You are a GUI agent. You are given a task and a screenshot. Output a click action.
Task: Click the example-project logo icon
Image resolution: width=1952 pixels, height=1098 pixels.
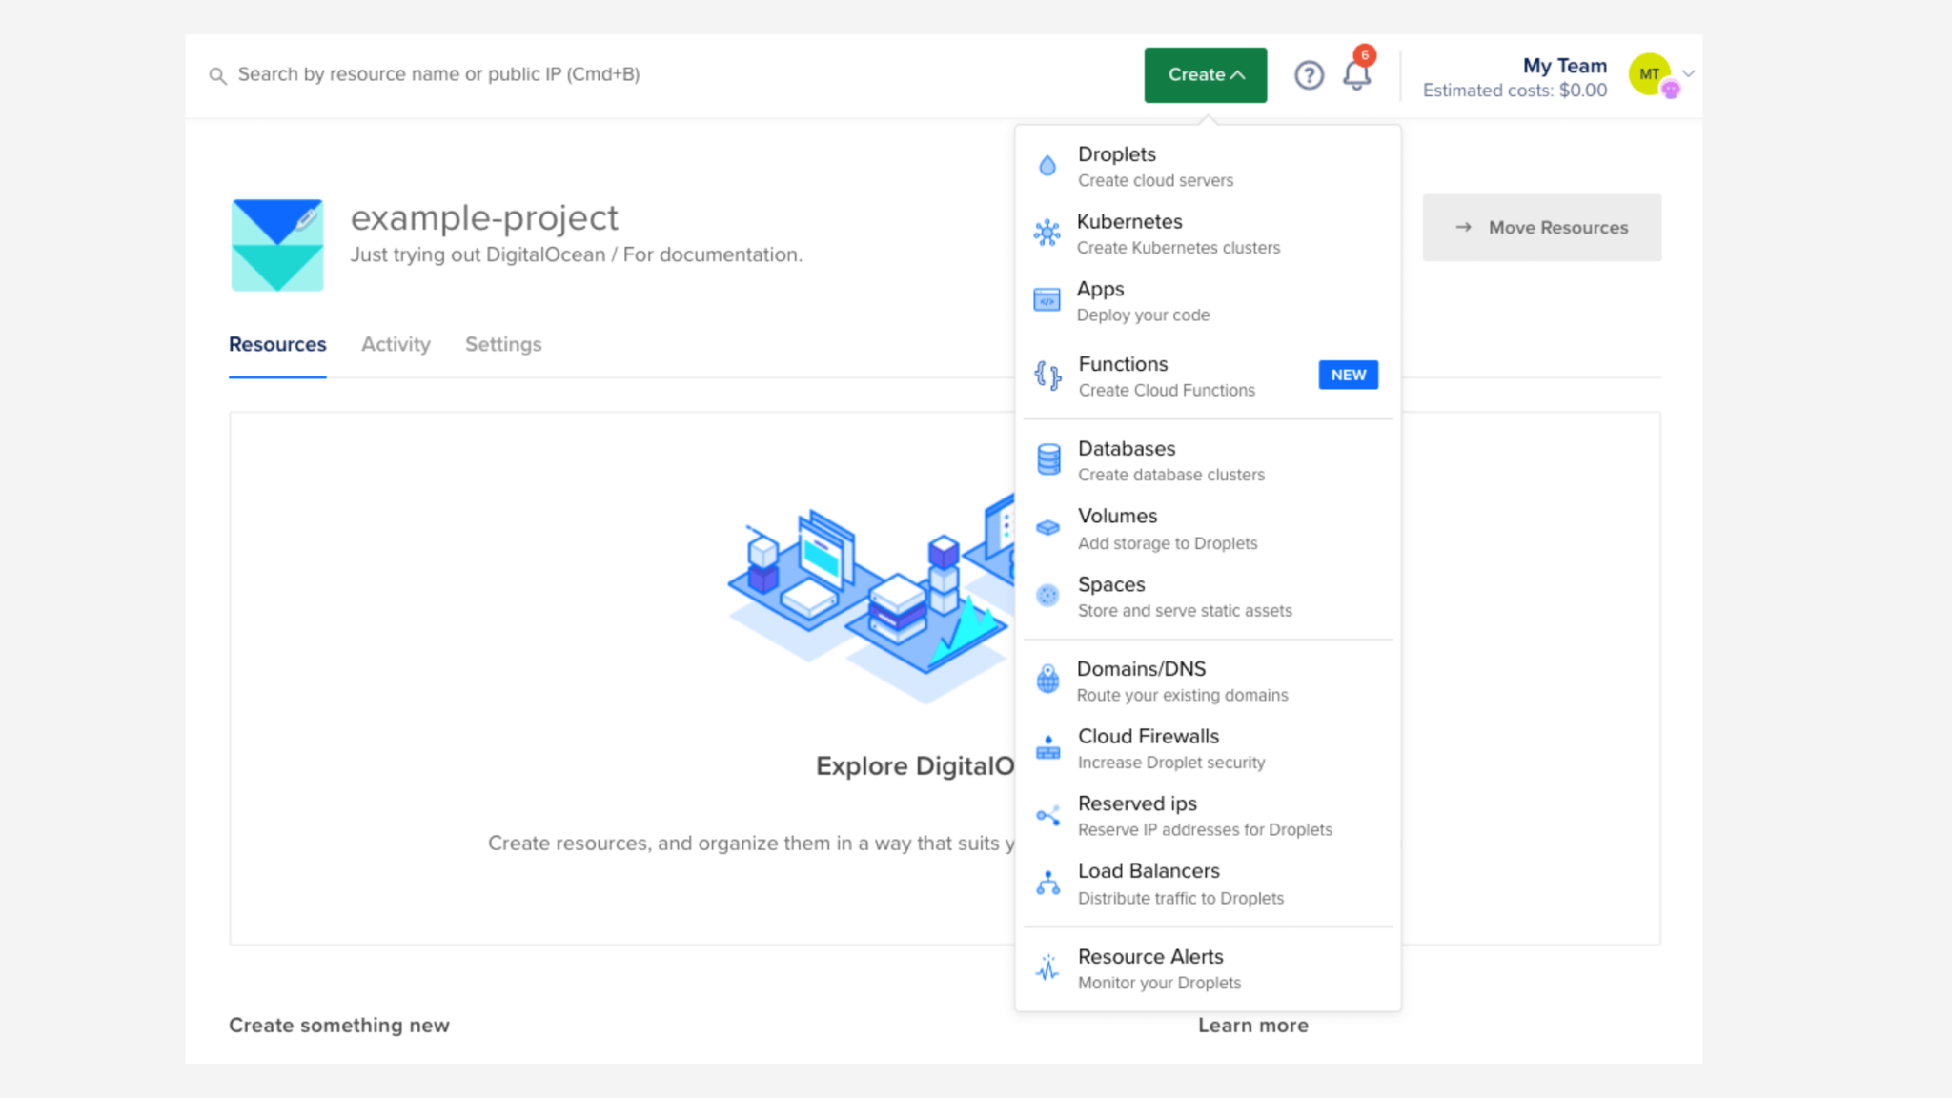(x=277, y=245)
